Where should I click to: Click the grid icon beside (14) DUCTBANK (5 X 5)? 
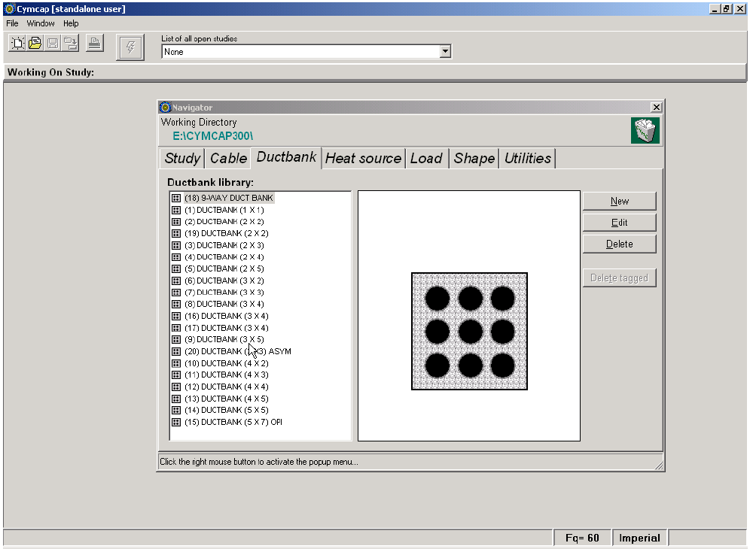click(176, 410)
